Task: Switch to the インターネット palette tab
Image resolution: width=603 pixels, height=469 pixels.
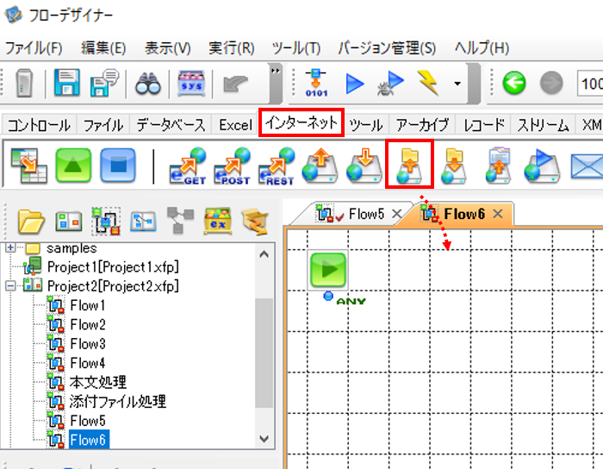Action: point(301,122)
